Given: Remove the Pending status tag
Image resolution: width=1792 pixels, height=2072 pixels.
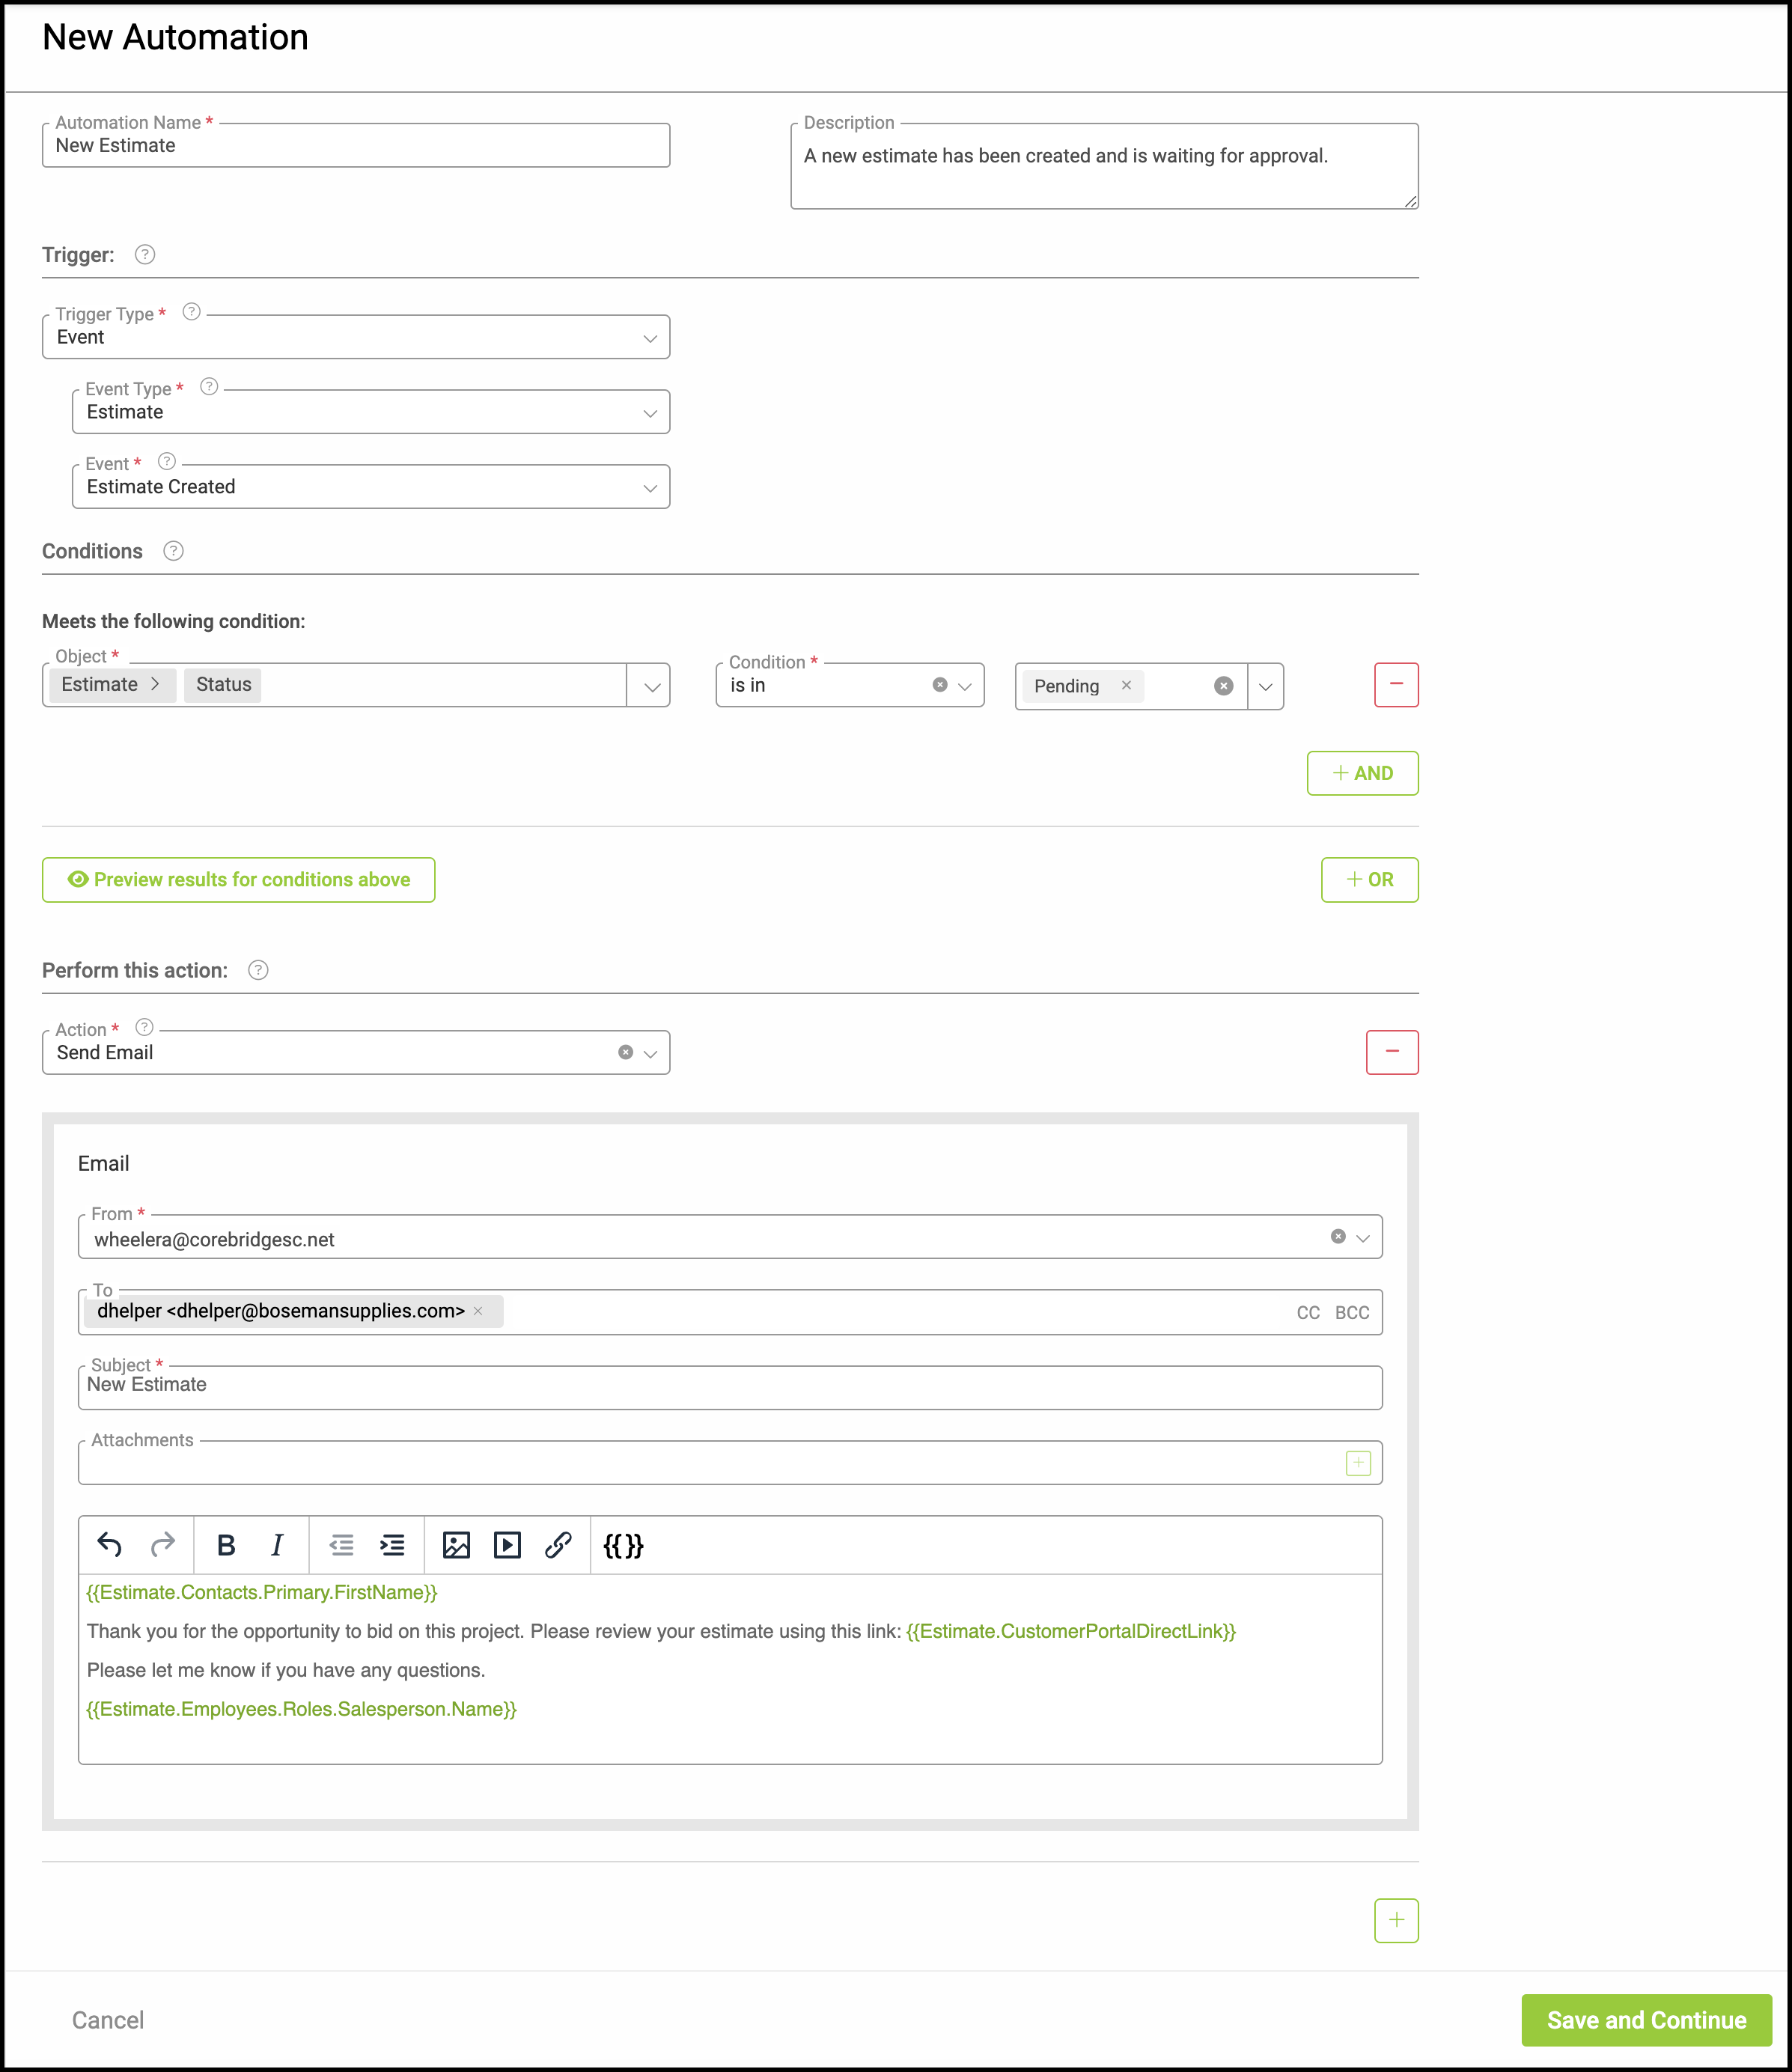Looking at the screenshot, I should tap(1126, 686).
